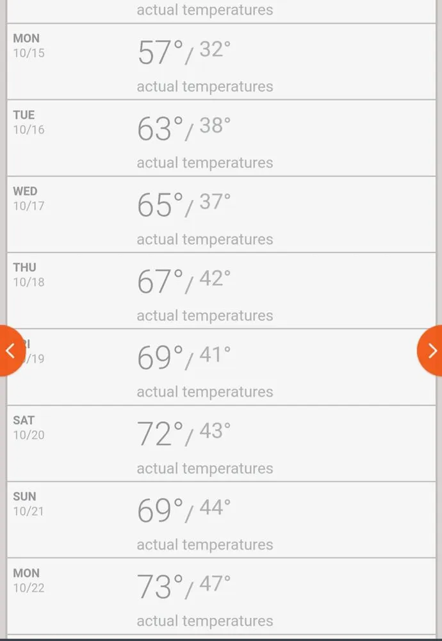The image size is (442, 641).
Task: Click the 73° high temperature
Action: (x=160, y=587)
